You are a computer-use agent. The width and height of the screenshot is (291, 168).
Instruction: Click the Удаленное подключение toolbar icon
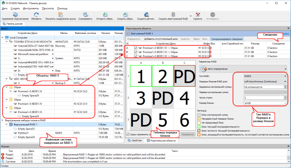pyautogui.click(x=15, y=15)
